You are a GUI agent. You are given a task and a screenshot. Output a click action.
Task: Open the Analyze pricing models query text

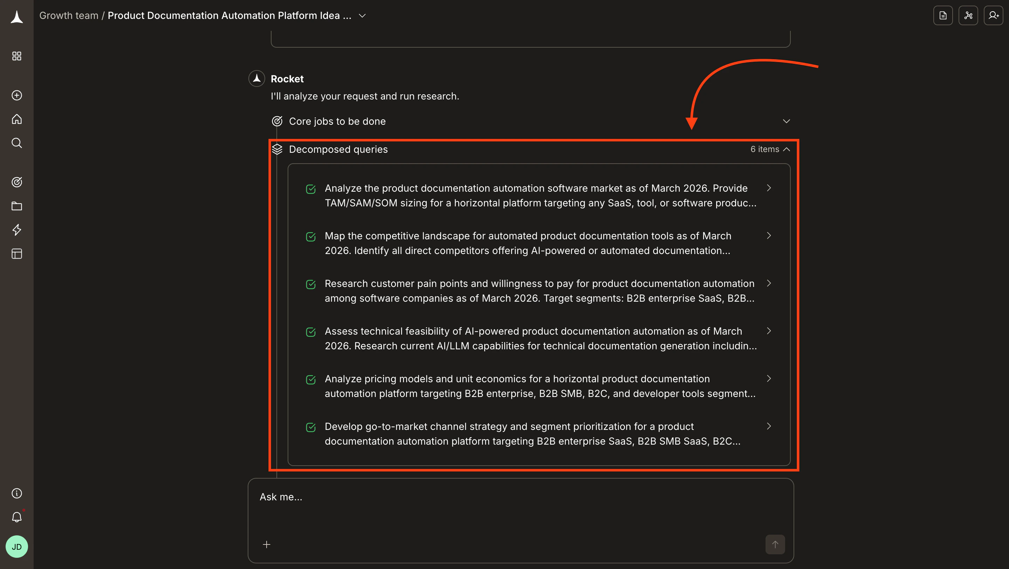(x=540, y=386)
